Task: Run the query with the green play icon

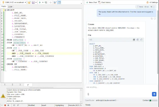Action: point(40,2)
